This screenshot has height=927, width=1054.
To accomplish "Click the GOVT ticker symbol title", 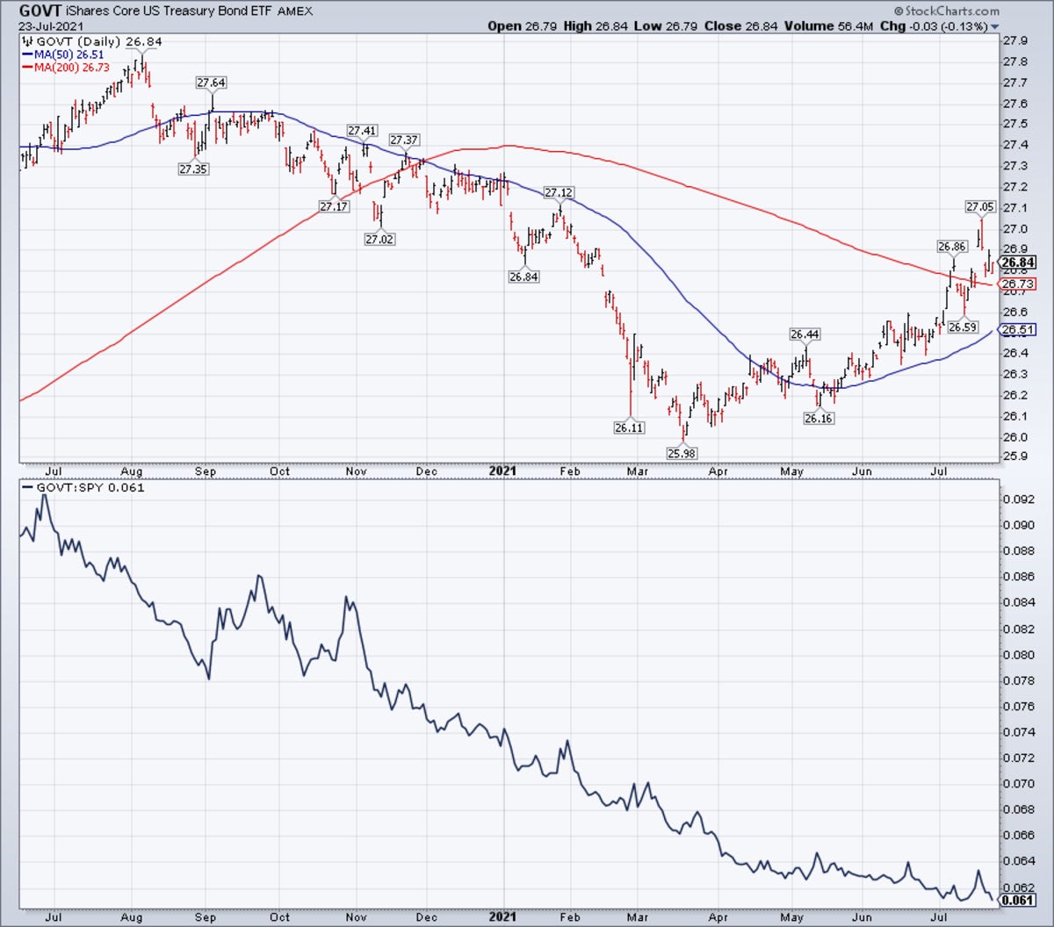I will 40,11.
